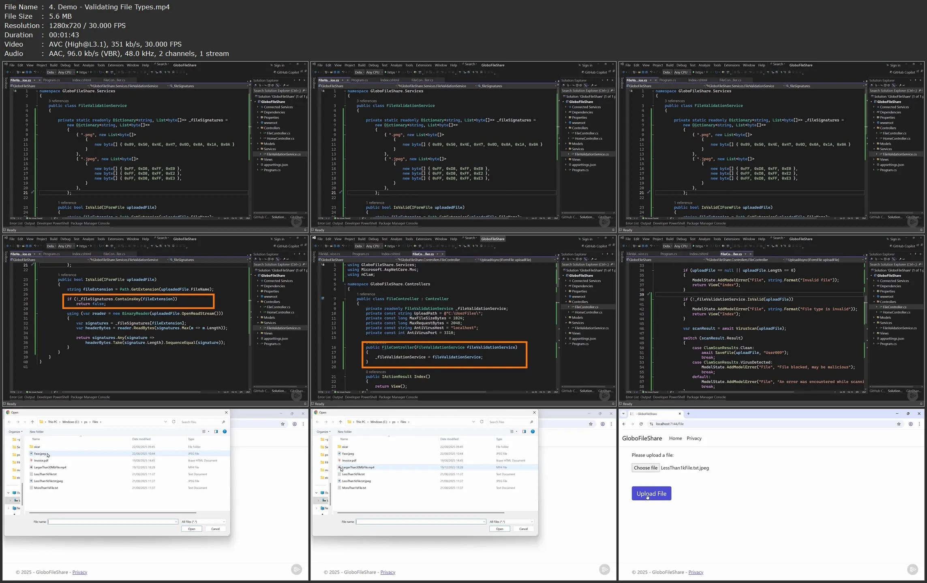Open the browser profile avatar icon
927x583 pixels.
(910, 424)
